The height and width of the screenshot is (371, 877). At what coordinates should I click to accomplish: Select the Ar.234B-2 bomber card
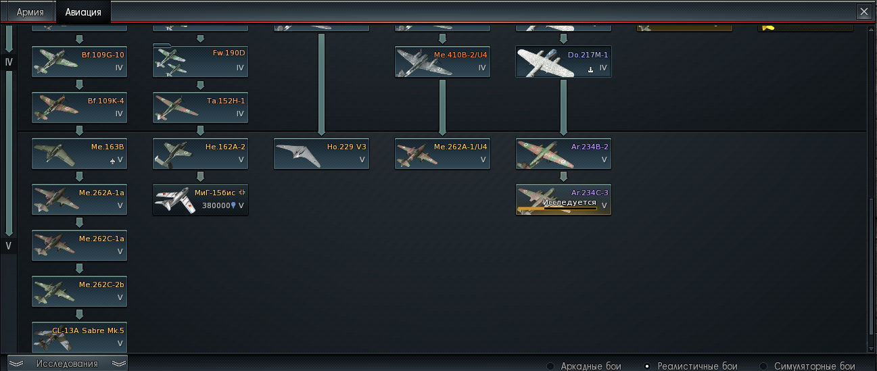[563, 153]
